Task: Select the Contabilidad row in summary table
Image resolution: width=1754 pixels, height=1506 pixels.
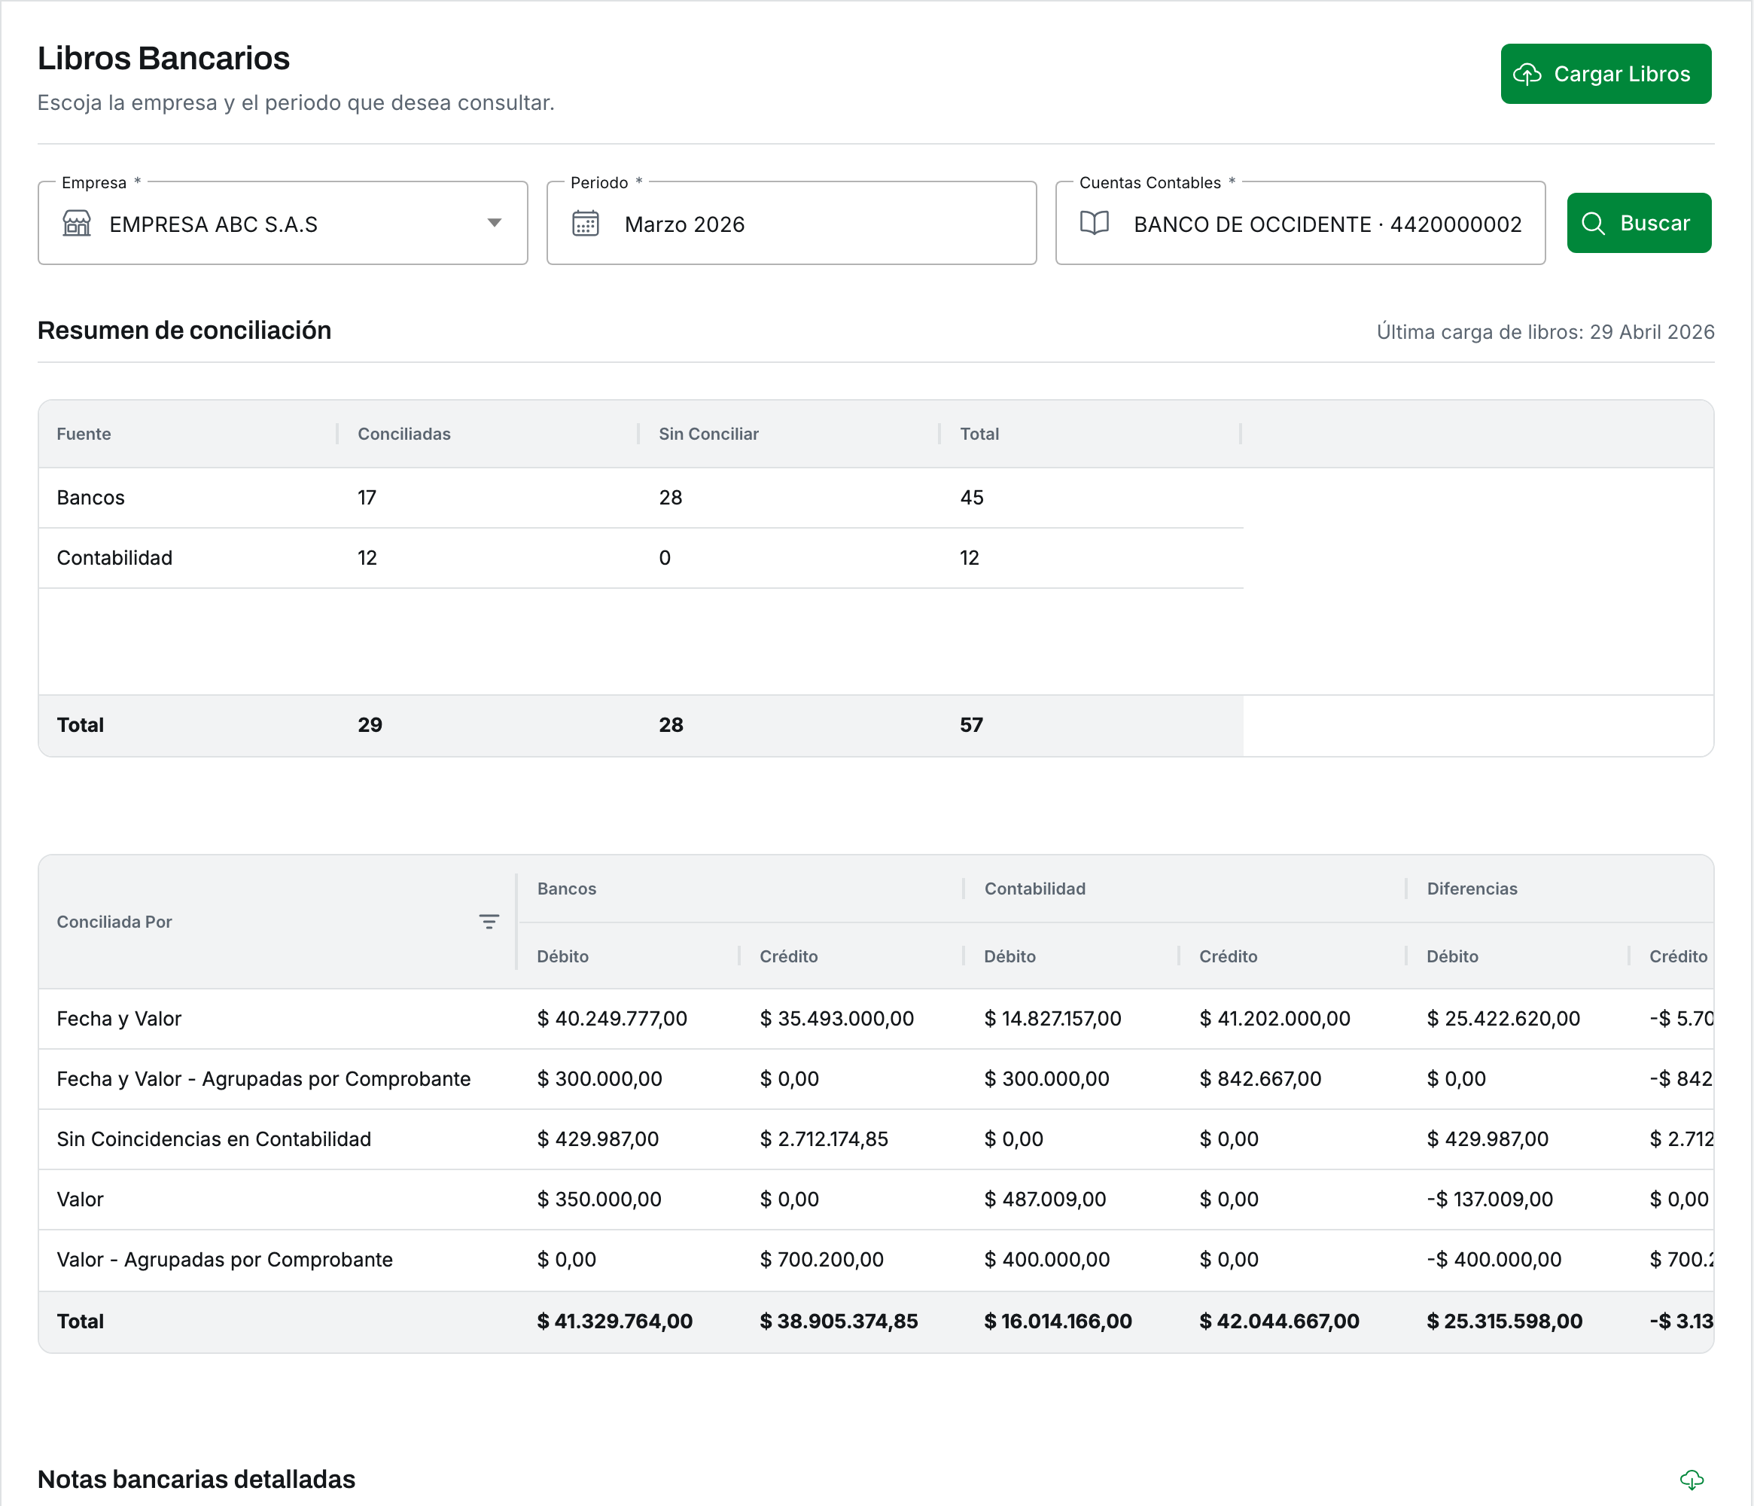Action: (x=641, y=558)
